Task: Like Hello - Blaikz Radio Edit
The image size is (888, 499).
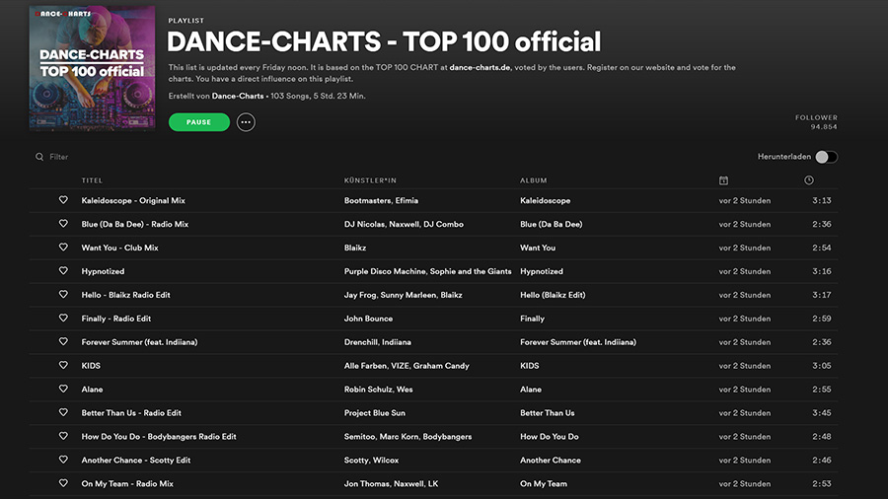Action: click(63, 294)
